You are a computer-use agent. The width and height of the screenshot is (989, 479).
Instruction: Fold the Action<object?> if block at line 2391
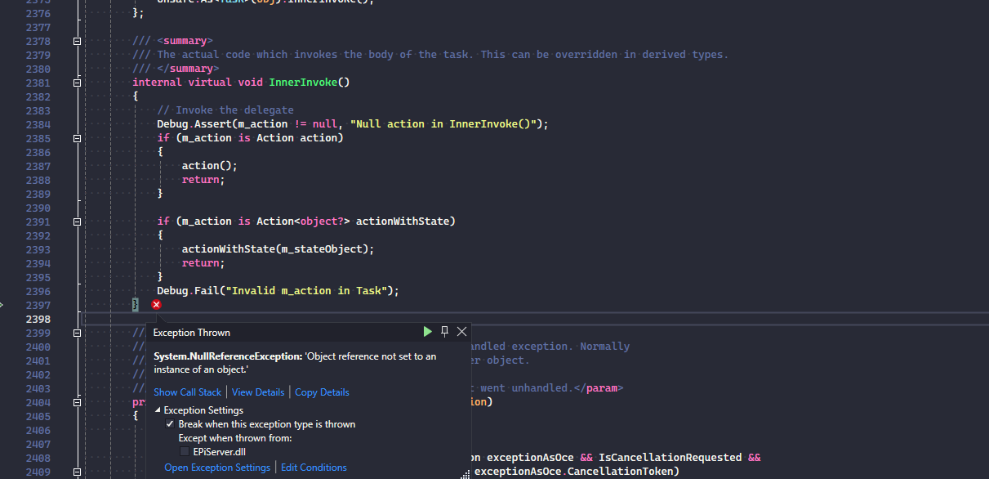coord(78,222)
